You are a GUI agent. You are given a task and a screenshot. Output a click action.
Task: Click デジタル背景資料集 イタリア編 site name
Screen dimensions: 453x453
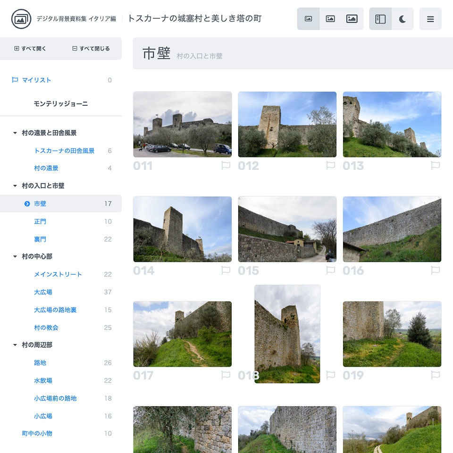(x=76, y=19)
